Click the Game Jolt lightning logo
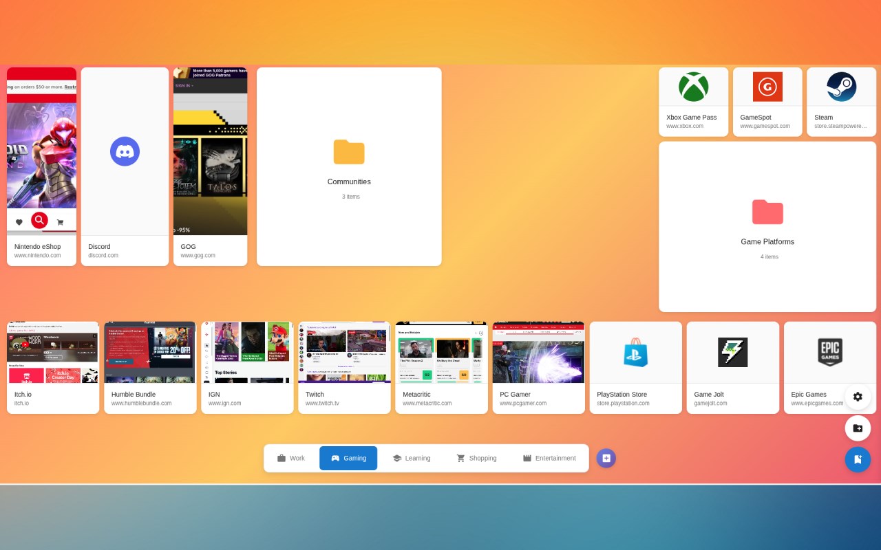This screenshot has height=550, width=881. coord(733,352)
